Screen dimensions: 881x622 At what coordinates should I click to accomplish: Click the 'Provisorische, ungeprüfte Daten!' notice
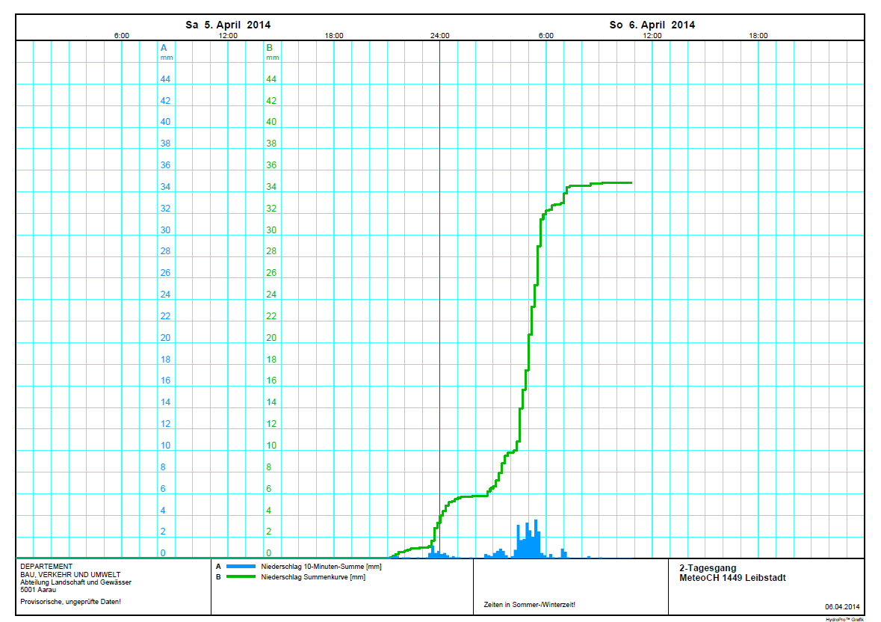(71, 602)
